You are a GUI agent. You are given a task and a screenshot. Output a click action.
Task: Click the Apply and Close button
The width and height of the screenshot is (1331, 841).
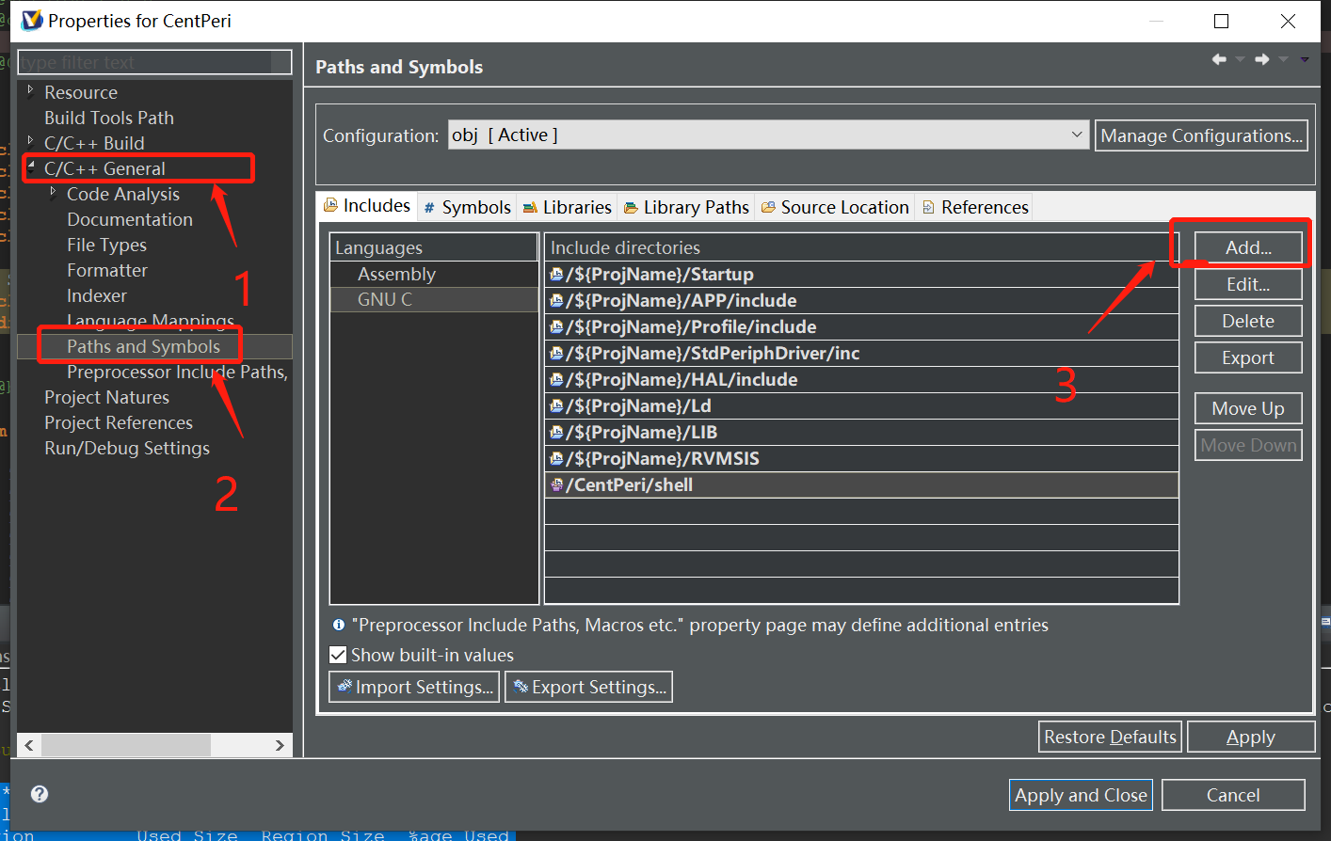point(1081,794)
